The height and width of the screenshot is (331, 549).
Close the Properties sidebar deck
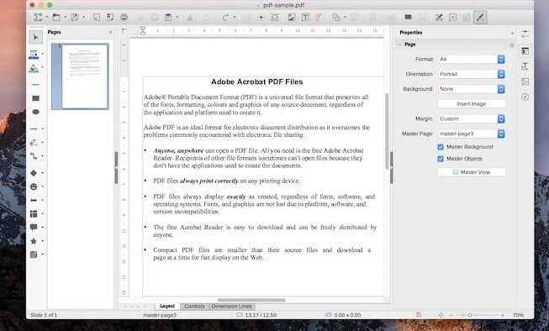point(512,33)
